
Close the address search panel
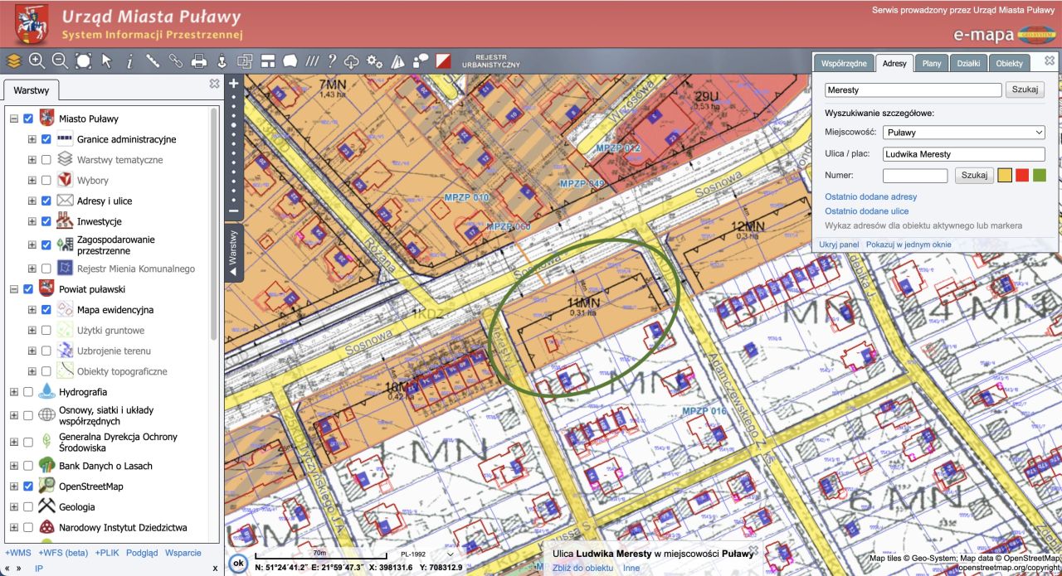pyautogui.click(x=1050, y=61)
